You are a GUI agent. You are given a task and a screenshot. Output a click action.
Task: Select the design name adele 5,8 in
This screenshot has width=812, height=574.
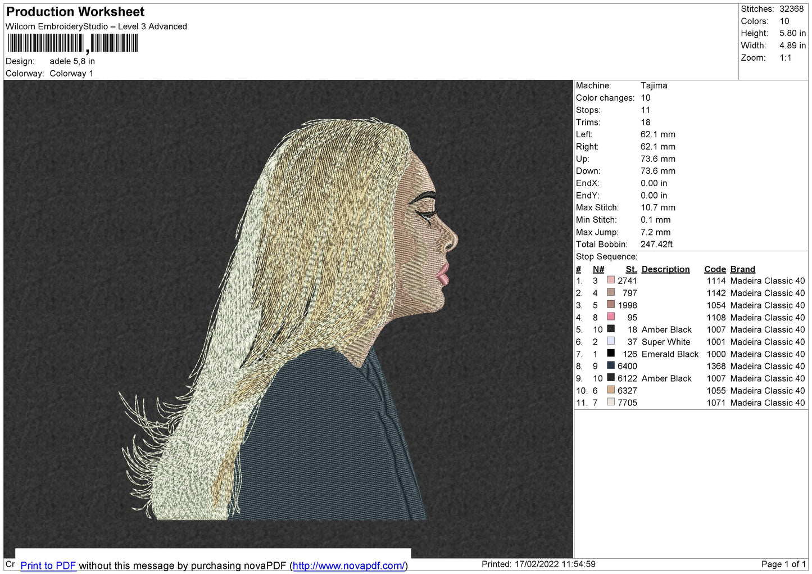click(x=72, y=61)
